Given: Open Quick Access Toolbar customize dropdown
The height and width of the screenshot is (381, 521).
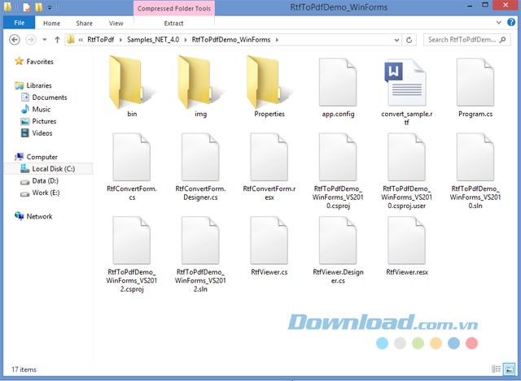Looking at the screenshot, I should pyautogui.click(x=50, y=7).
